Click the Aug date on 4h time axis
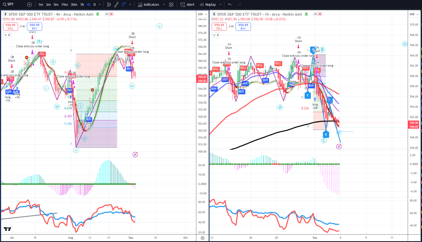This screenshot has width=422, height=242. click(x=71, y=238)
